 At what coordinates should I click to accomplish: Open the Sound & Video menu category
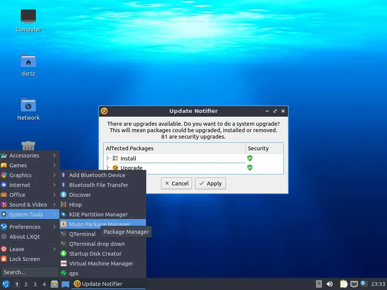29,205
